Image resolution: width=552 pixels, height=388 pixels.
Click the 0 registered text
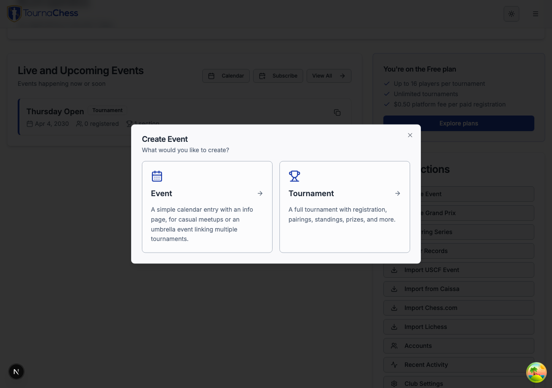click(x=101, y=124)
